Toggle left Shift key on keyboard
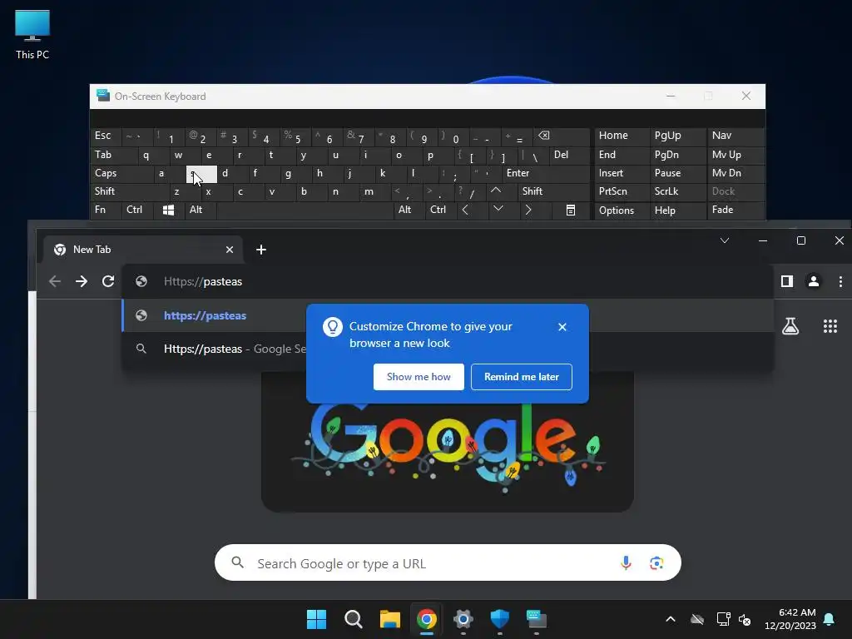 click(129, 191)
